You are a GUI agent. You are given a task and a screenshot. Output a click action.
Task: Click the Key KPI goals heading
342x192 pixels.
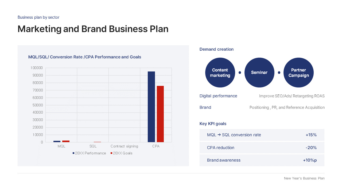[213, 124]
